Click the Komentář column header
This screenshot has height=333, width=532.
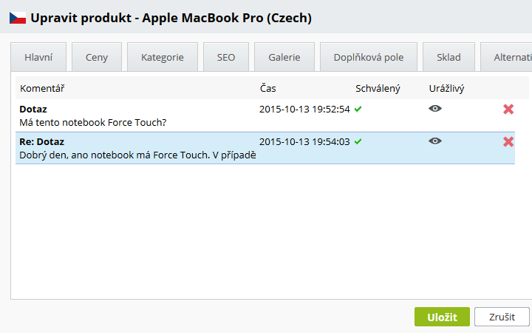(42, 88)
